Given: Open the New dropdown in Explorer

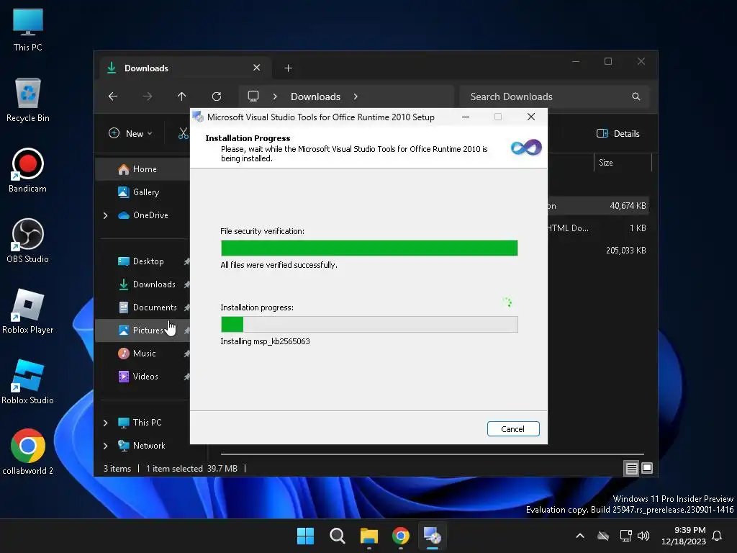Looking at the screenshot, I should (130, 133).
